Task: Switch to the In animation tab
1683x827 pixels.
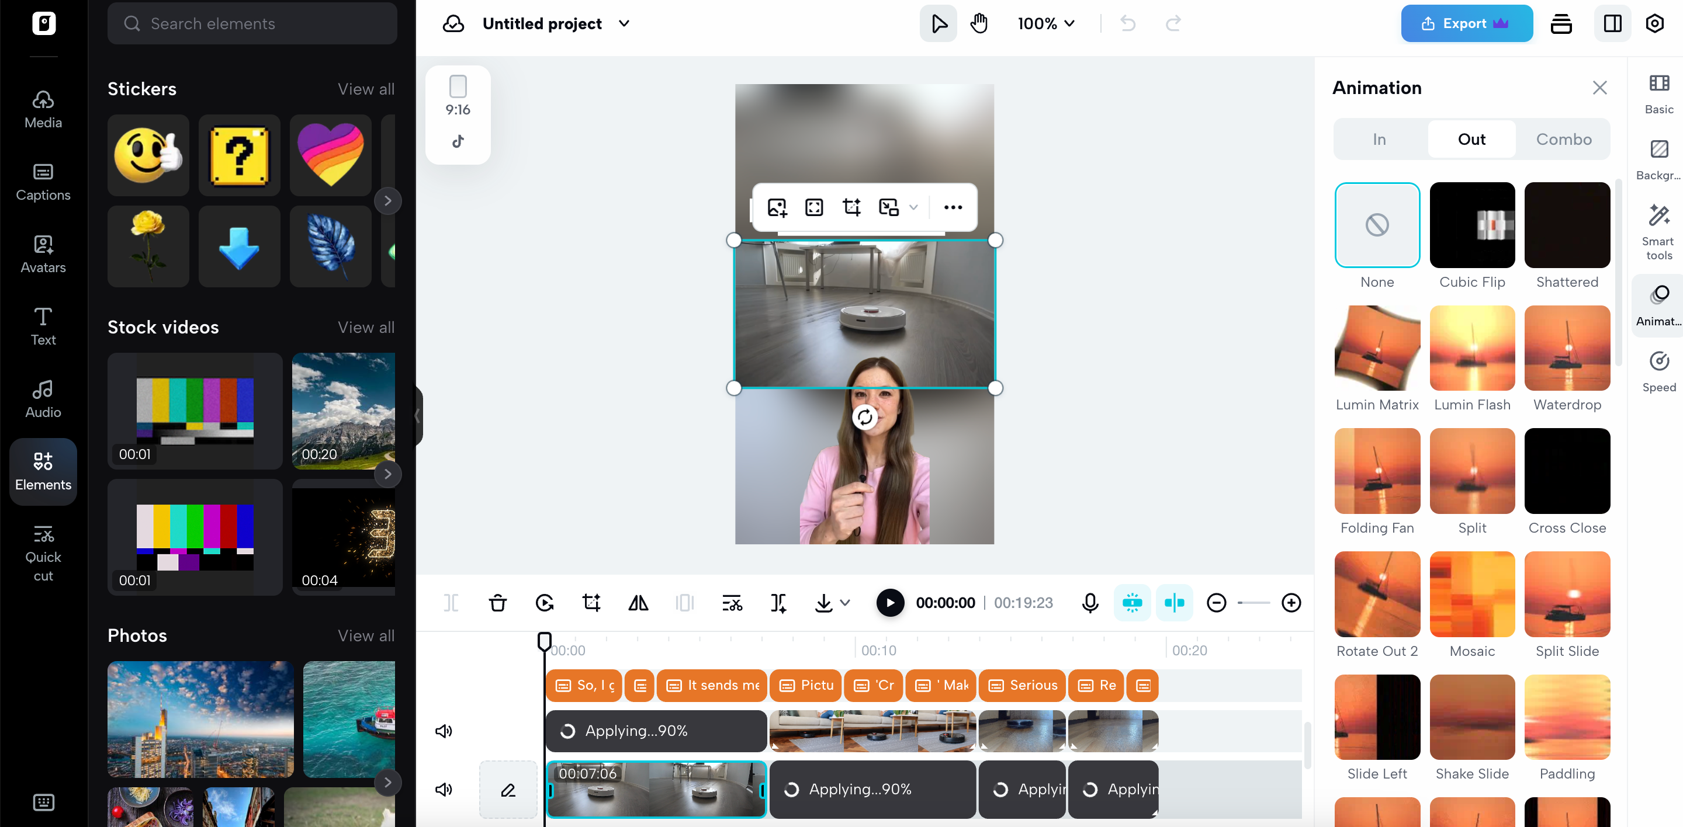Action: 1379,139
